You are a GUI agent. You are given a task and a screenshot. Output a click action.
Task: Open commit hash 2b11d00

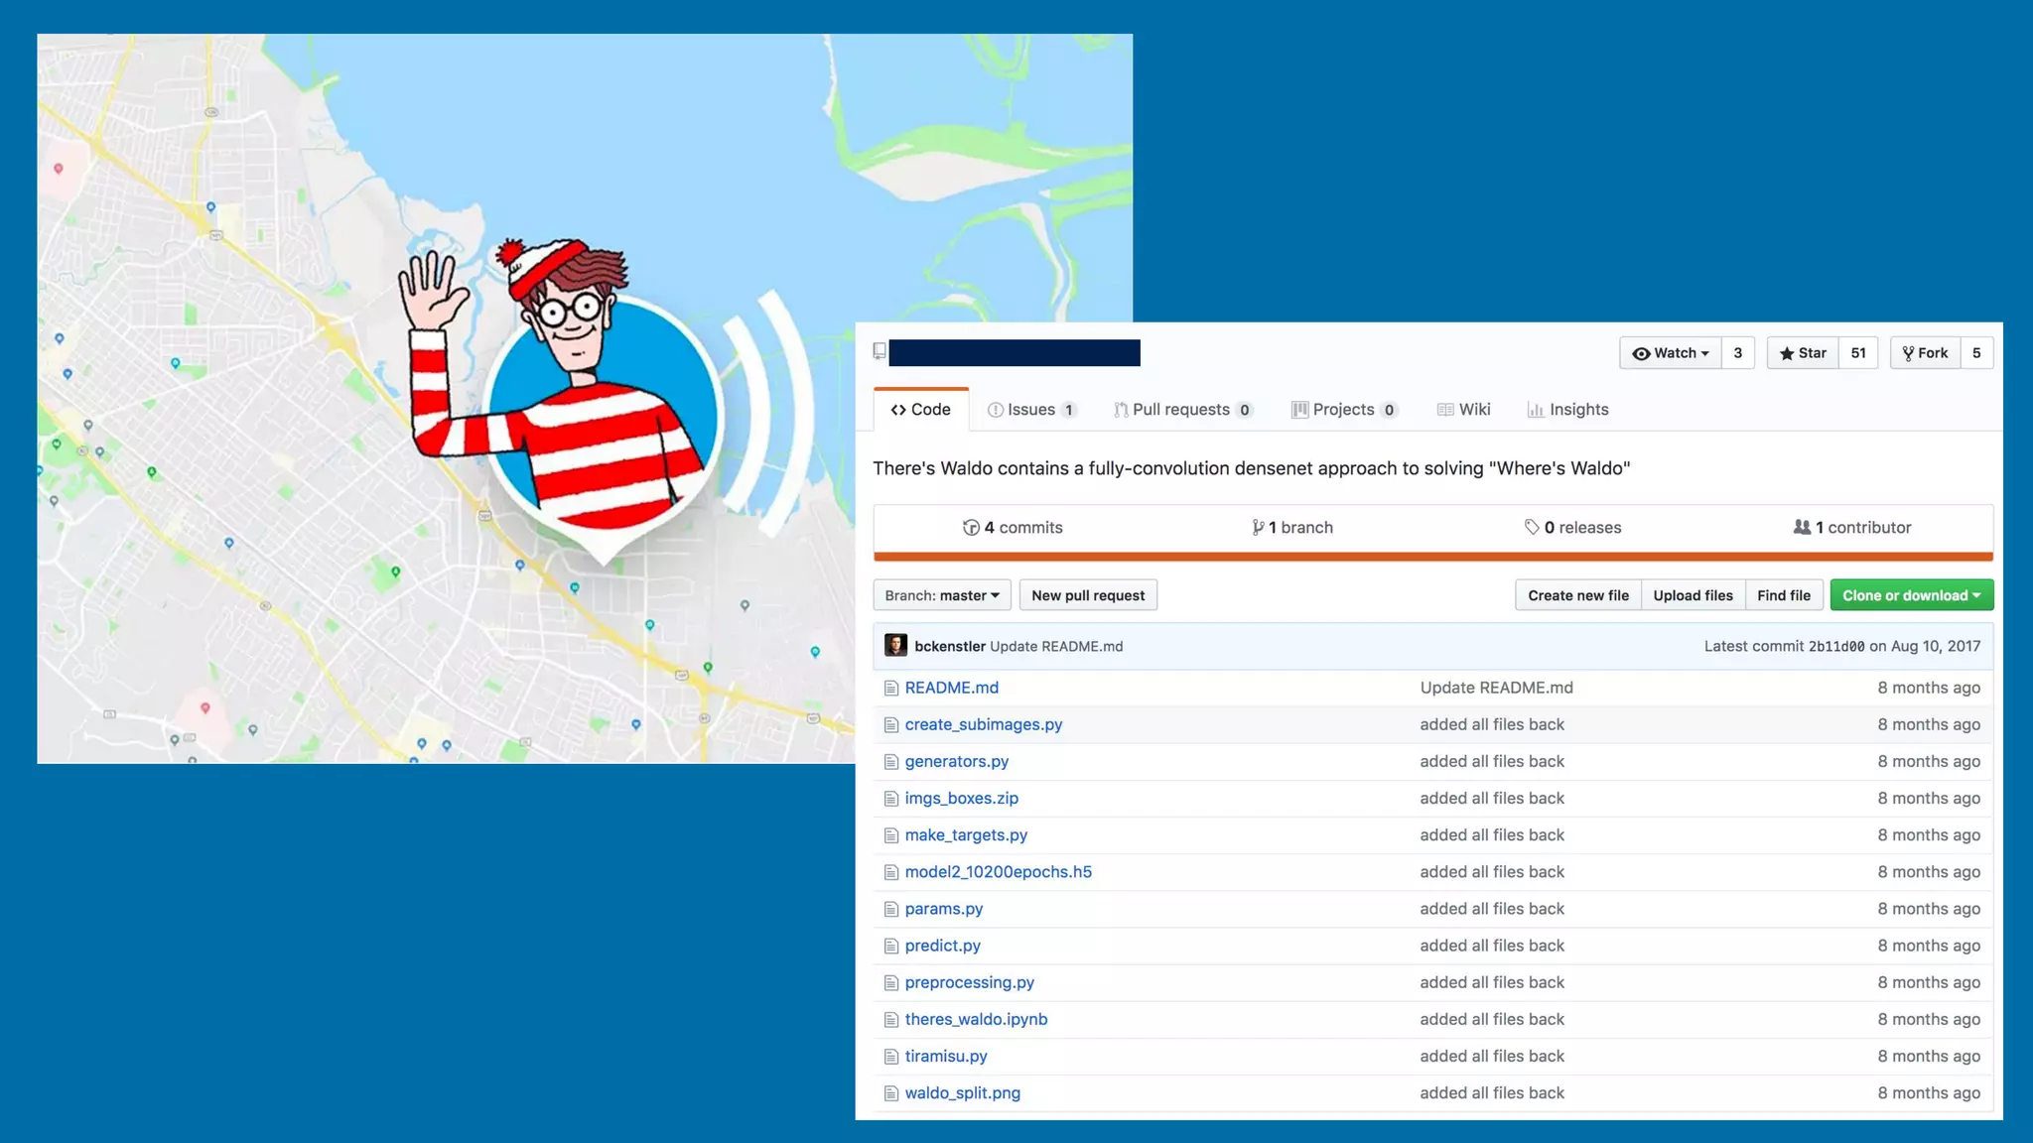tap(1836, 646)
